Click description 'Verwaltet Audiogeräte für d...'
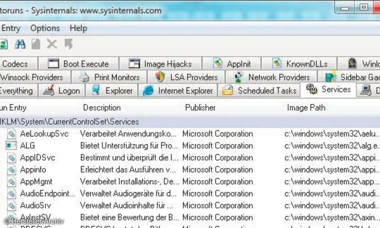The width and height of the screenshot is (380, 228). click(128, 193)
